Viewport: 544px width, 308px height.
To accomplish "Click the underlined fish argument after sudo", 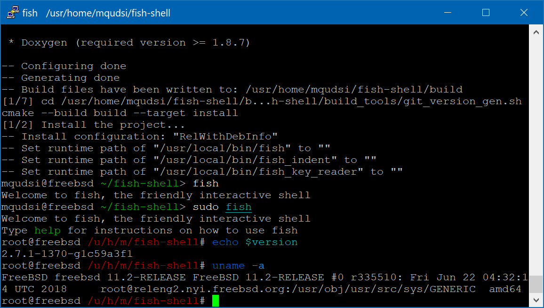I will [239, 207].
